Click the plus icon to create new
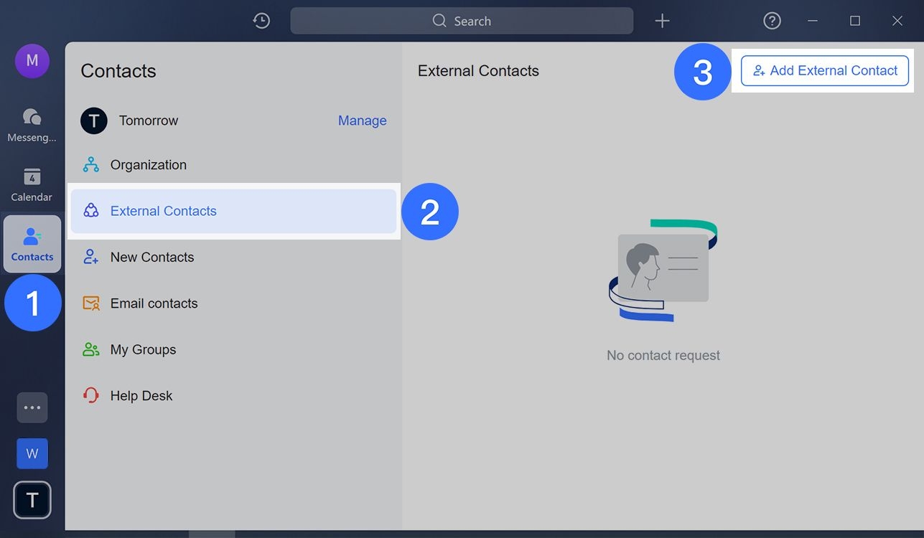The width and height of the screenshot is (924, 538). (661, 20)
